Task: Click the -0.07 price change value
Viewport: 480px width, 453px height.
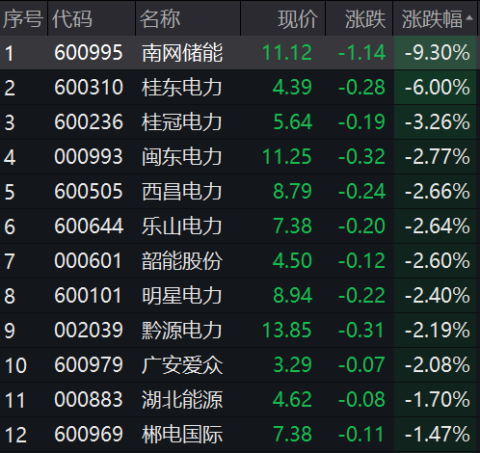Action: pos(361,364)
